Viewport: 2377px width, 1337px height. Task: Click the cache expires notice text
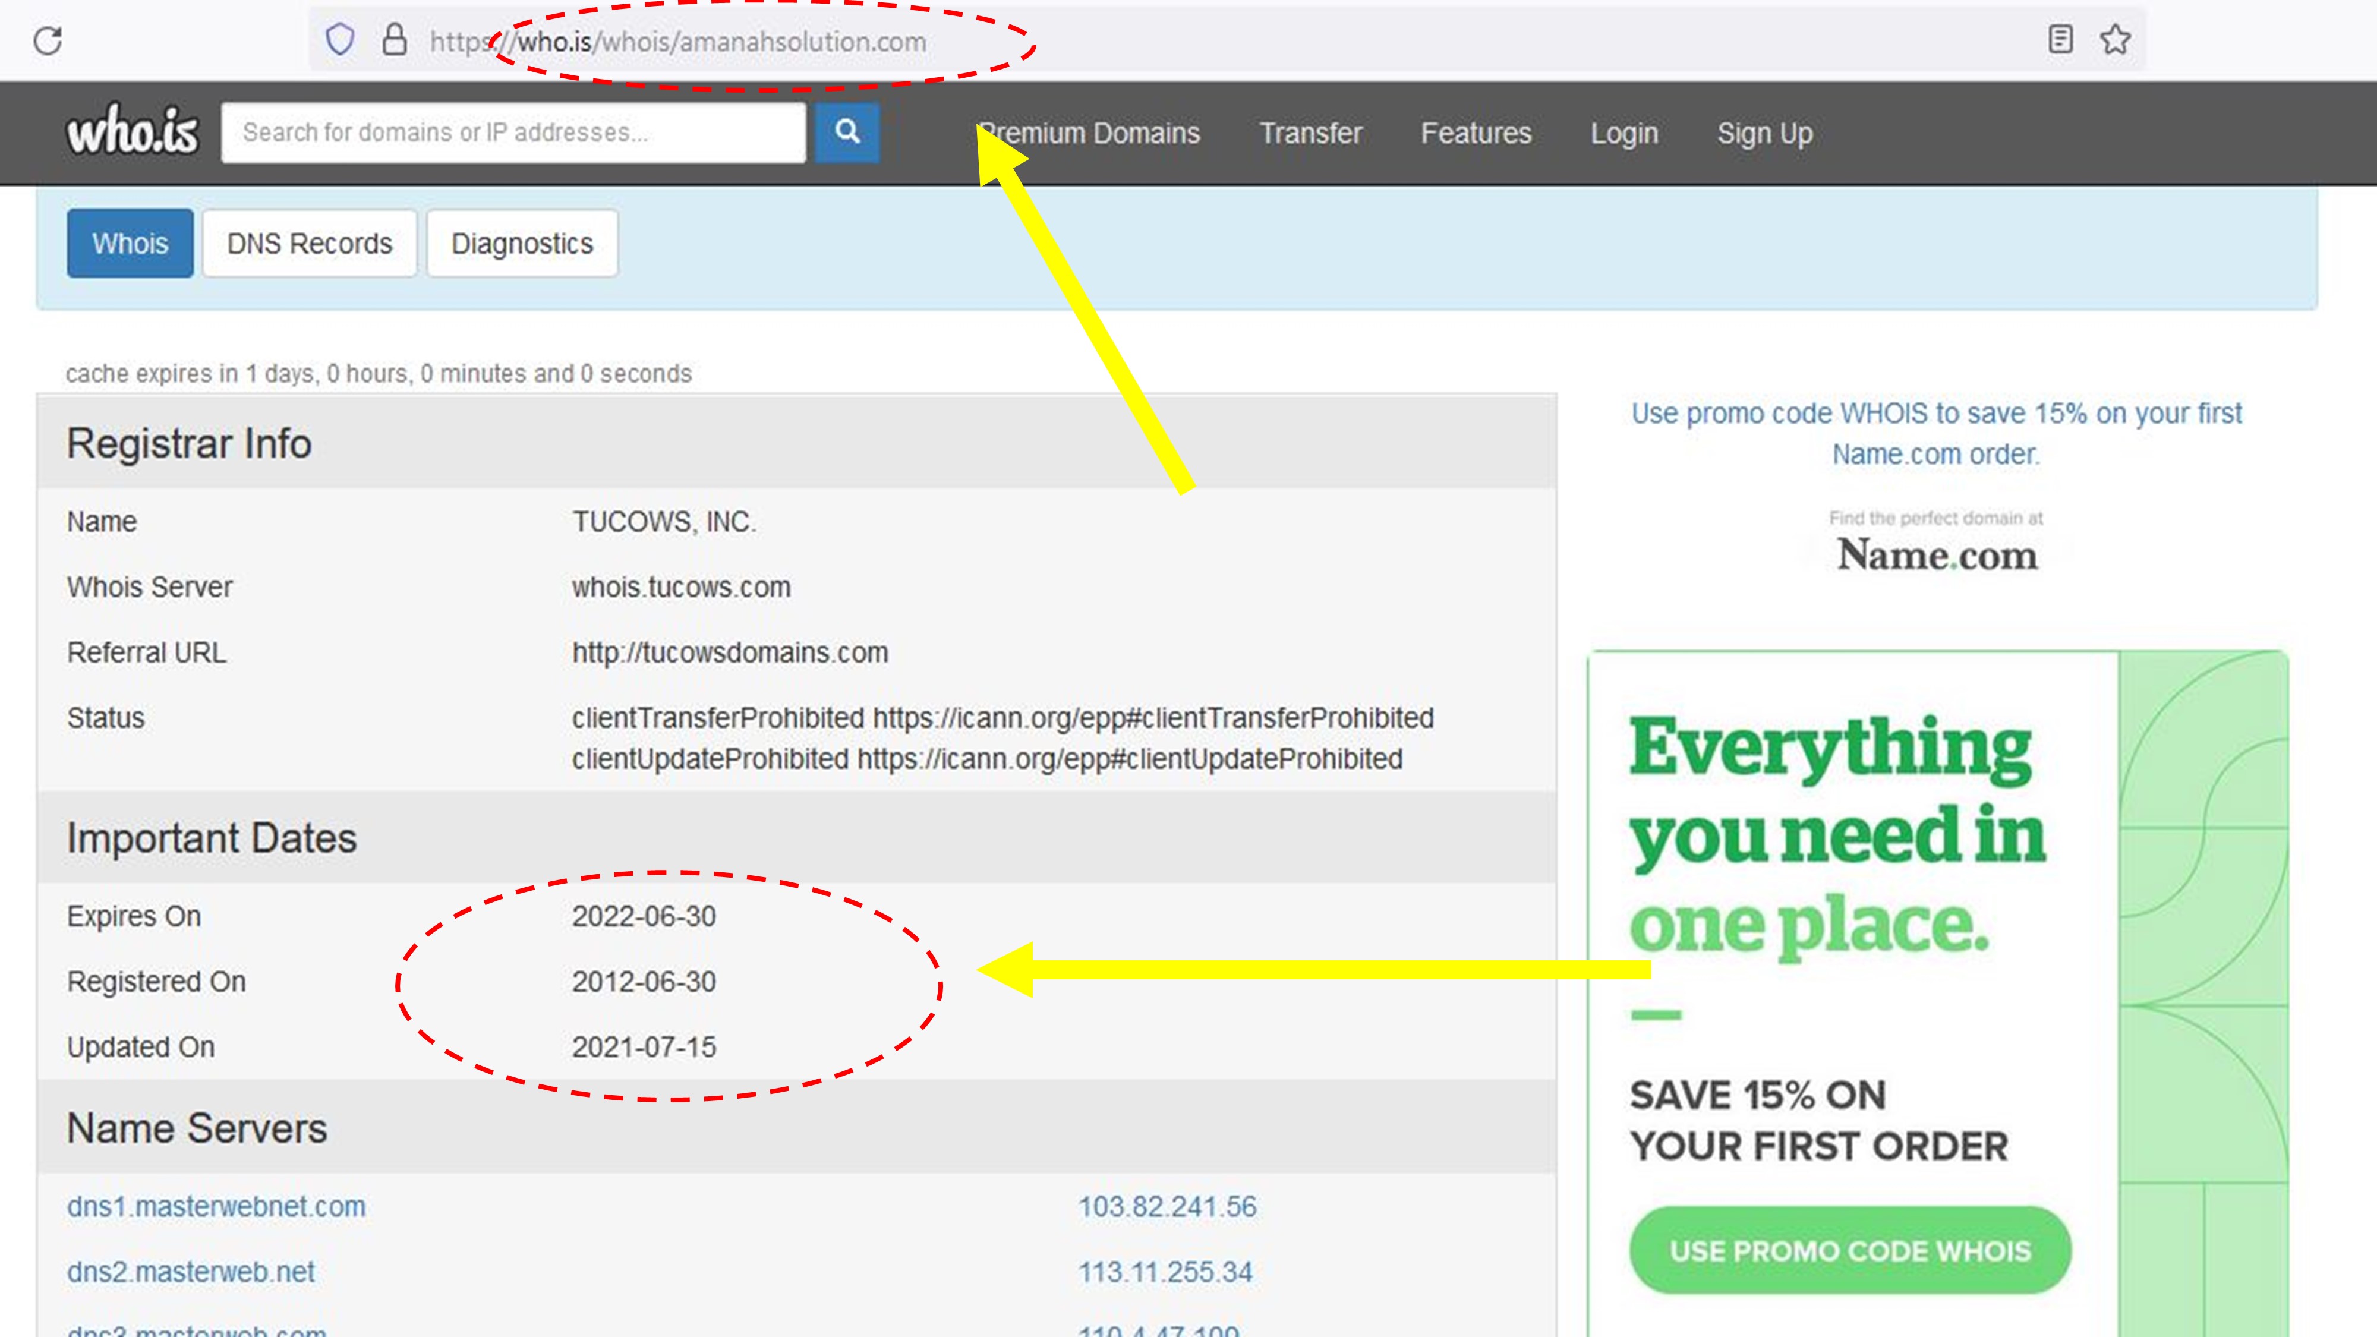pyautogui.click(x=379, y=374)
